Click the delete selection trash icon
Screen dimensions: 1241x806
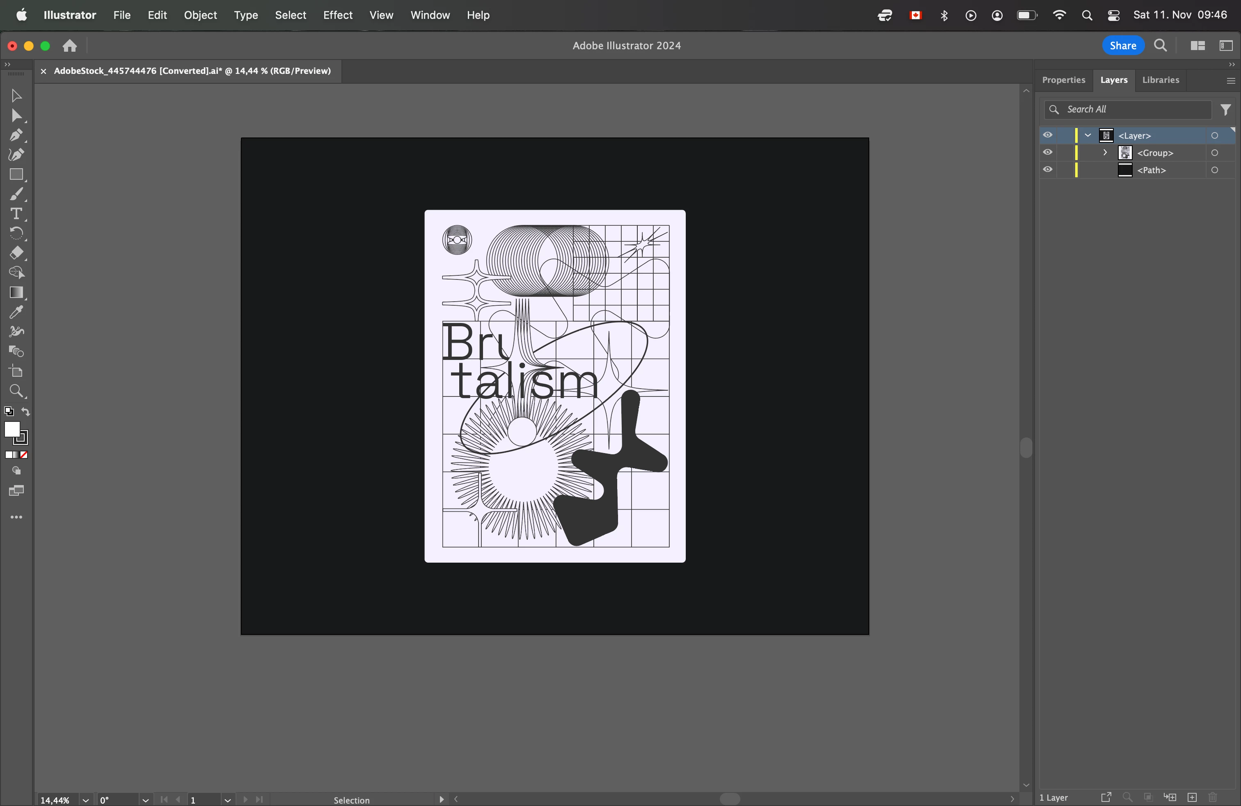(1213, 797)
